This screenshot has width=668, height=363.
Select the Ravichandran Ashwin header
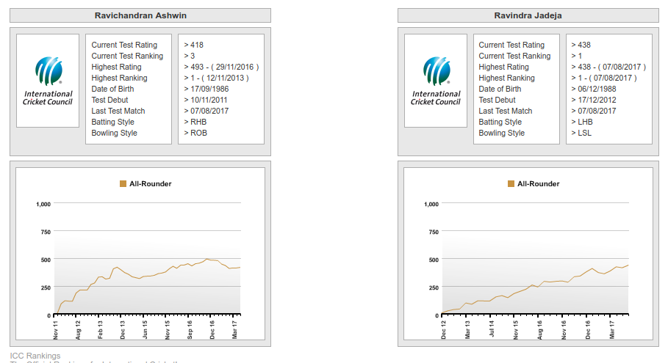140,15
